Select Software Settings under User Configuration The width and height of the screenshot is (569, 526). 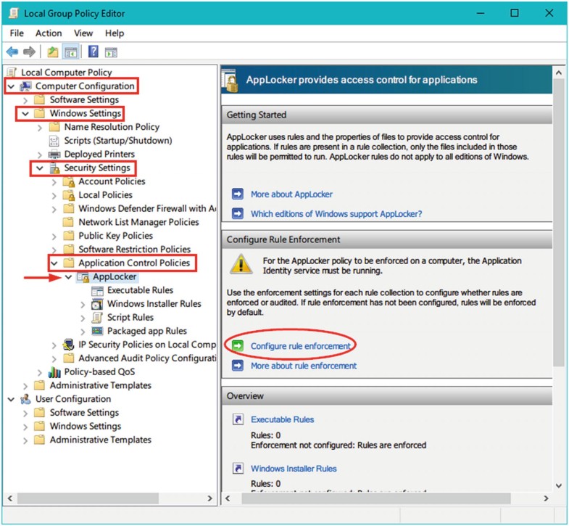click(84, 413)
